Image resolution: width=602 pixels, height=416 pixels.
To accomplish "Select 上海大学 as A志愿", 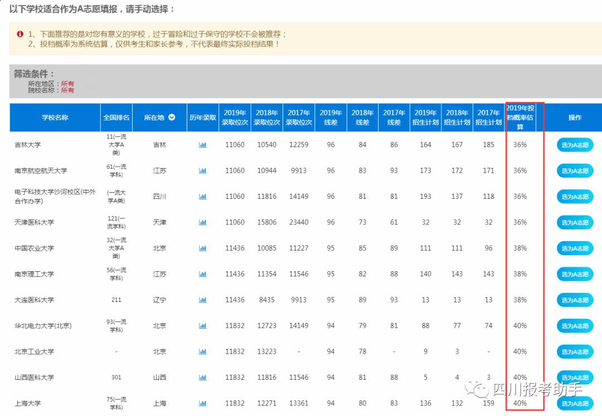I will pos(575,403).
